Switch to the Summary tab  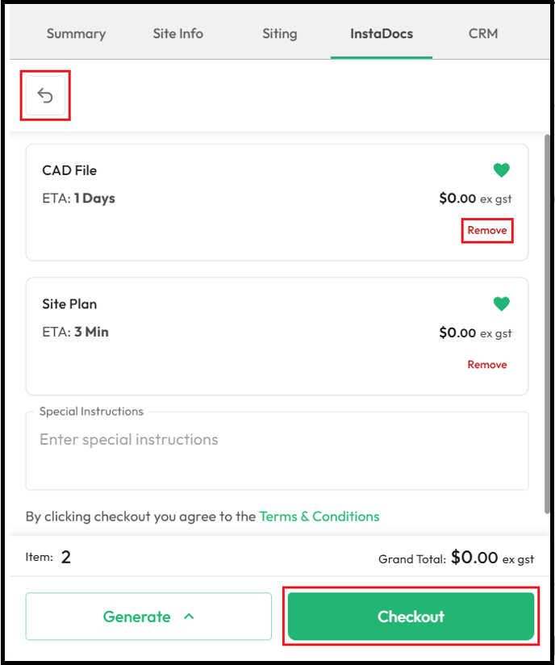coord(77,34)
